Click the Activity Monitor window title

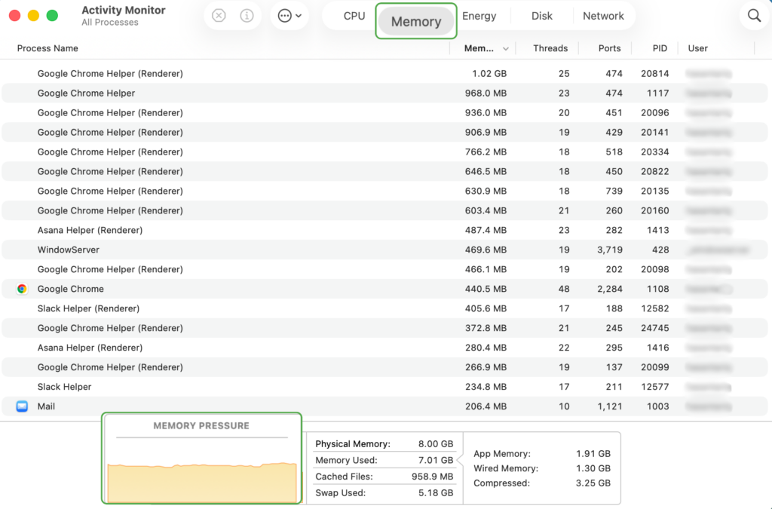(x=123, y=10)
